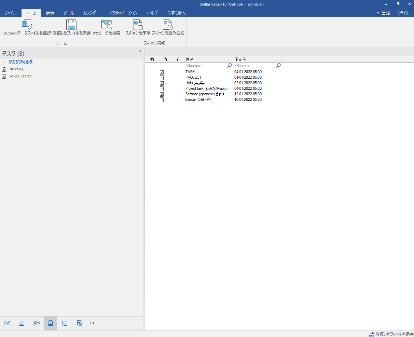Click the task icon of korean row
The image size is (414, 337).
pyautogui.click(x=162, y=100)
